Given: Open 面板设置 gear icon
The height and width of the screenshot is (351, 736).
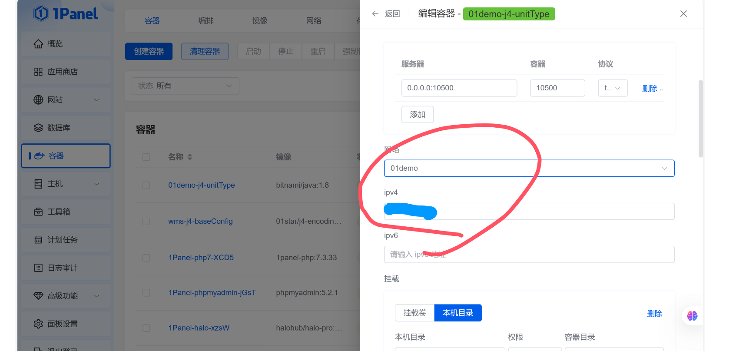Looking at the screenshot, I should pos(38,324).
